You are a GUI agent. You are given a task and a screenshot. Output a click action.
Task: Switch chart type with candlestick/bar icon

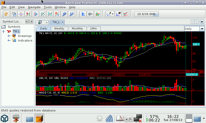tap(28, 14)
